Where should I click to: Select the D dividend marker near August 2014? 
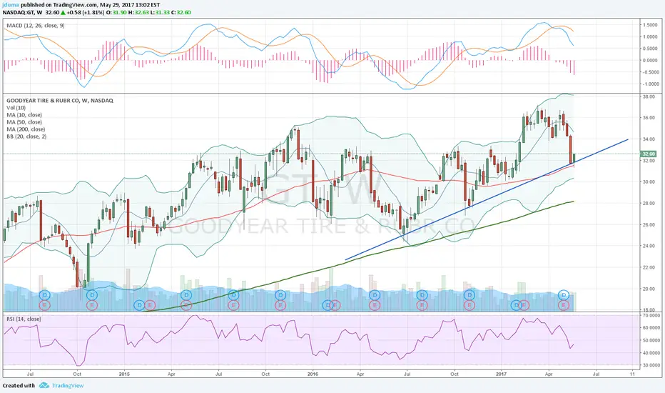44,295
